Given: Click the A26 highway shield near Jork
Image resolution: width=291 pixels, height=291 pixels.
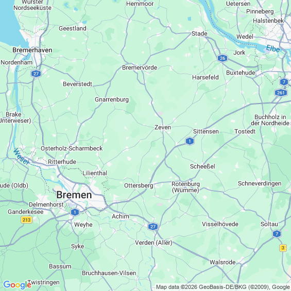Looking at the screenshot, I should click(x=222, y=58).
